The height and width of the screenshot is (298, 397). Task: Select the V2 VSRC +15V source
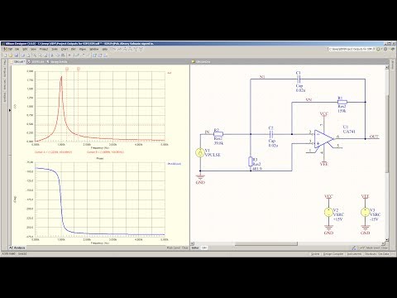[328, 212]
